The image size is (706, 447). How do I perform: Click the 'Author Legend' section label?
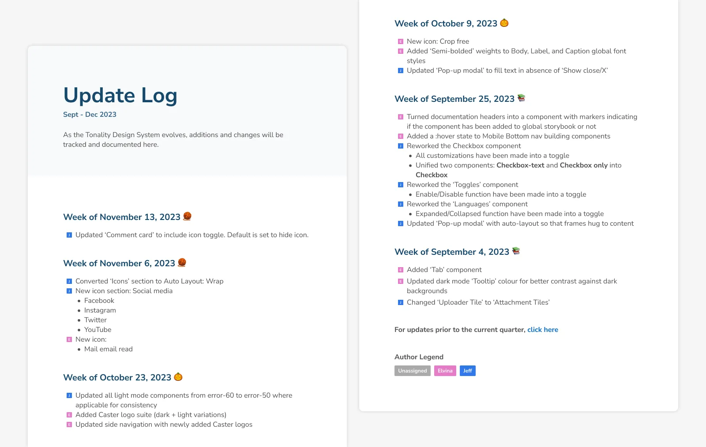click(x=418, y=357)
